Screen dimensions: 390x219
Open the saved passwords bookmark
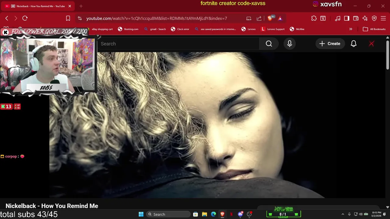215,29
